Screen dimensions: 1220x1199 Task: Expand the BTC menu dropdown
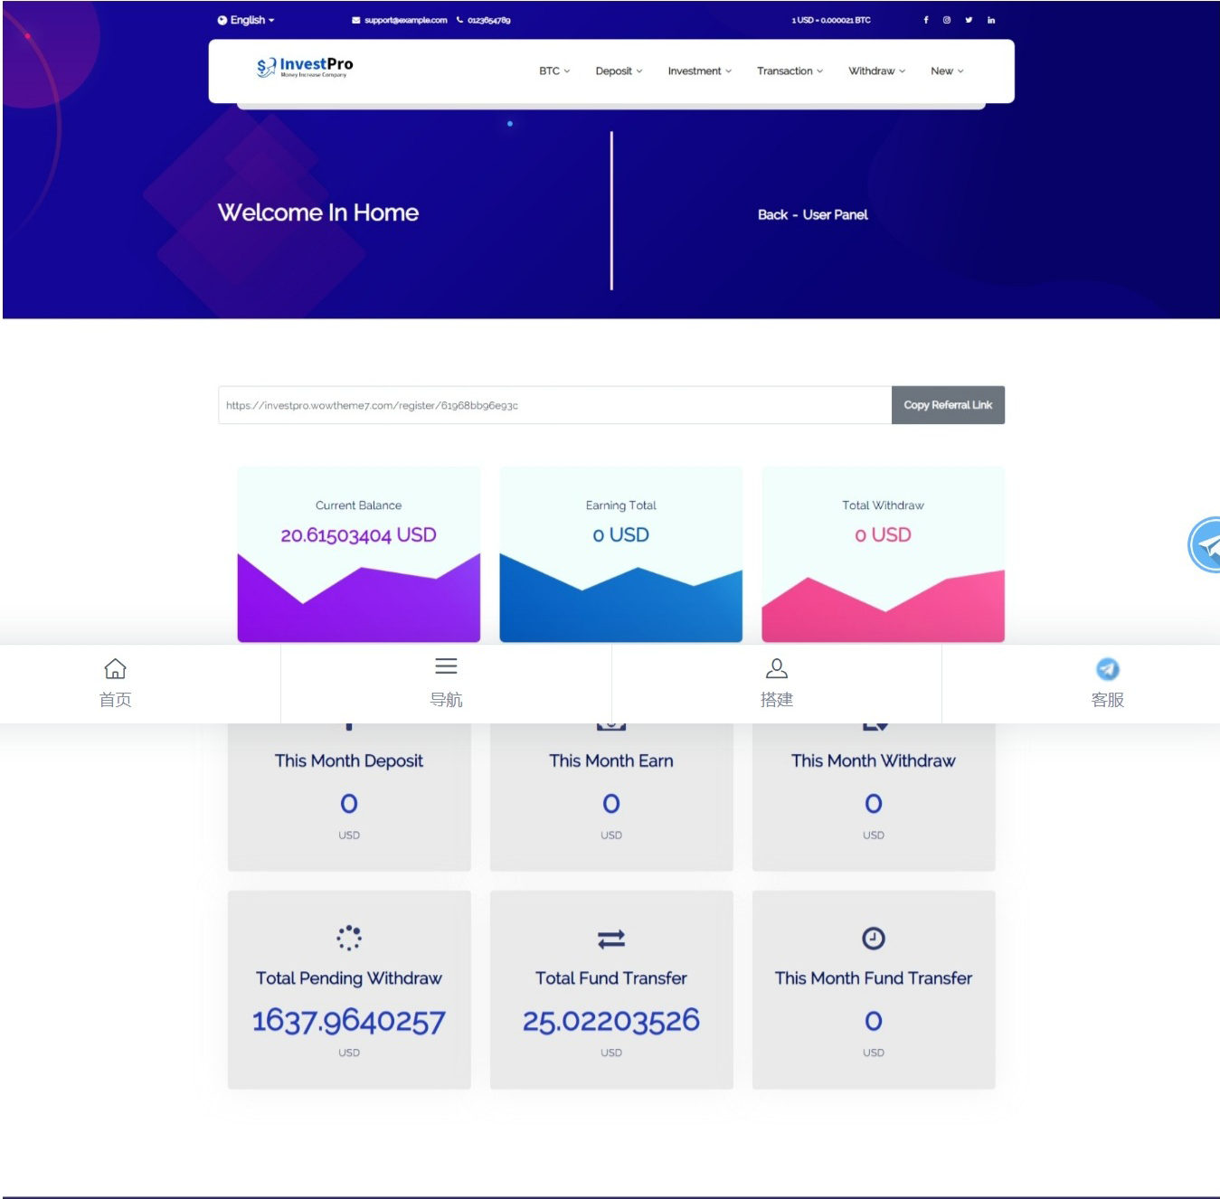553,71
